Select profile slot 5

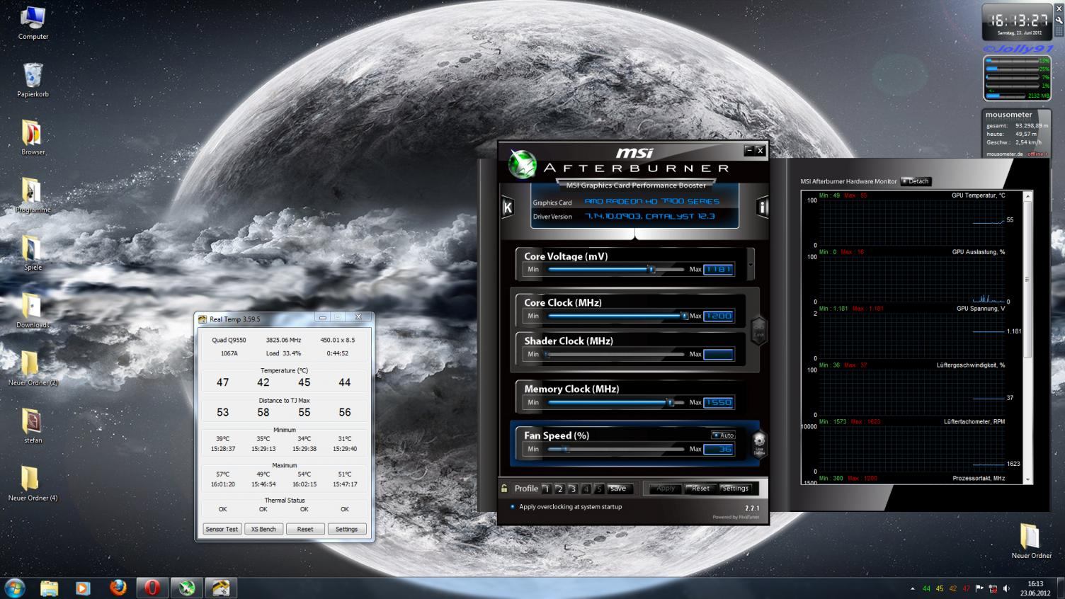(x=599, y=489)
